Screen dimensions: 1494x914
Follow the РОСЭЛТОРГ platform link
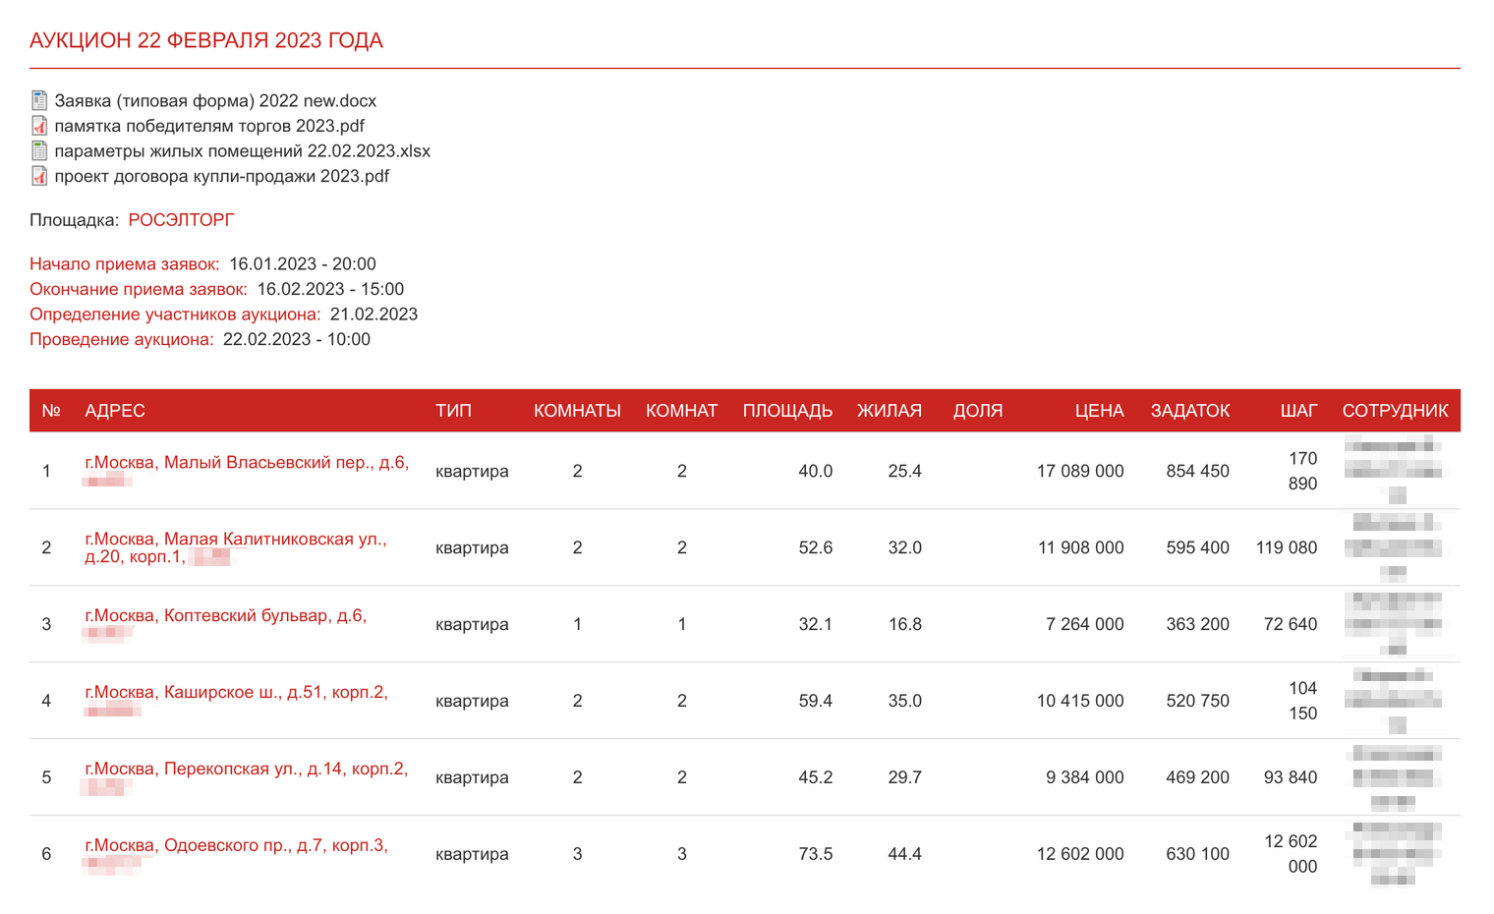pos(181,220)
